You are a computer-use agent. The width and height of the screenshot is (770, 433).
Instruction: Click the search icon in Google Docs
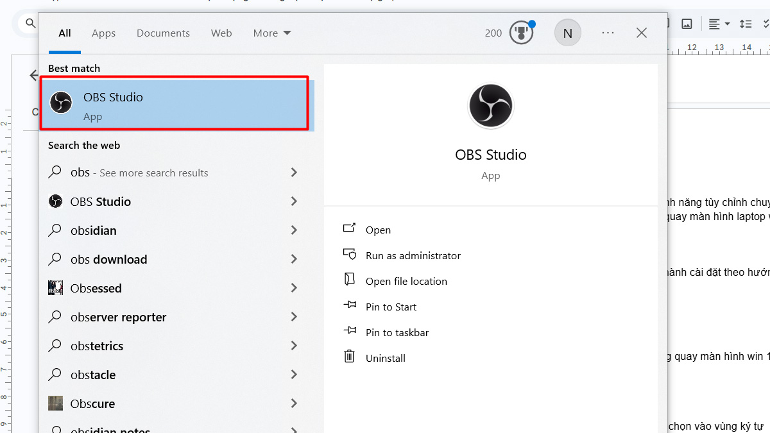[30, 24]
